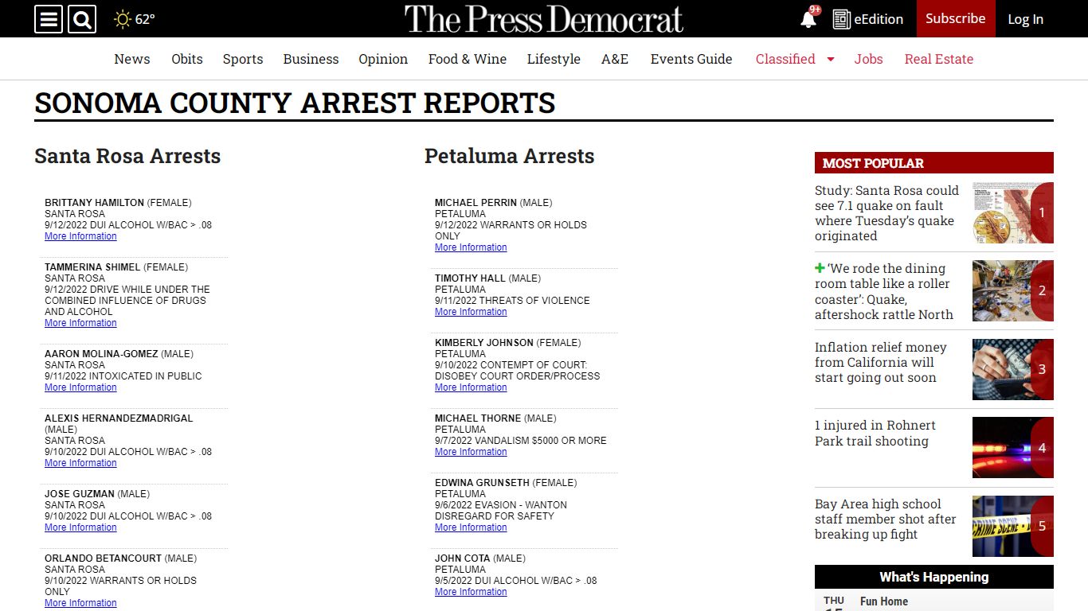Open the Fun Home event listing
Image resolution: width=1088 pixels, height=611 pixels.
[884, 601]
